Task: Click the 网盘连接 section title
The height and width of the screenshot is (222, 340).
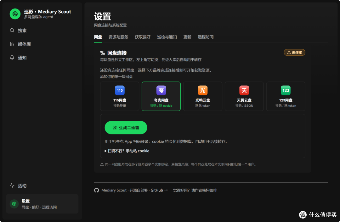Action: coord(117,53)
